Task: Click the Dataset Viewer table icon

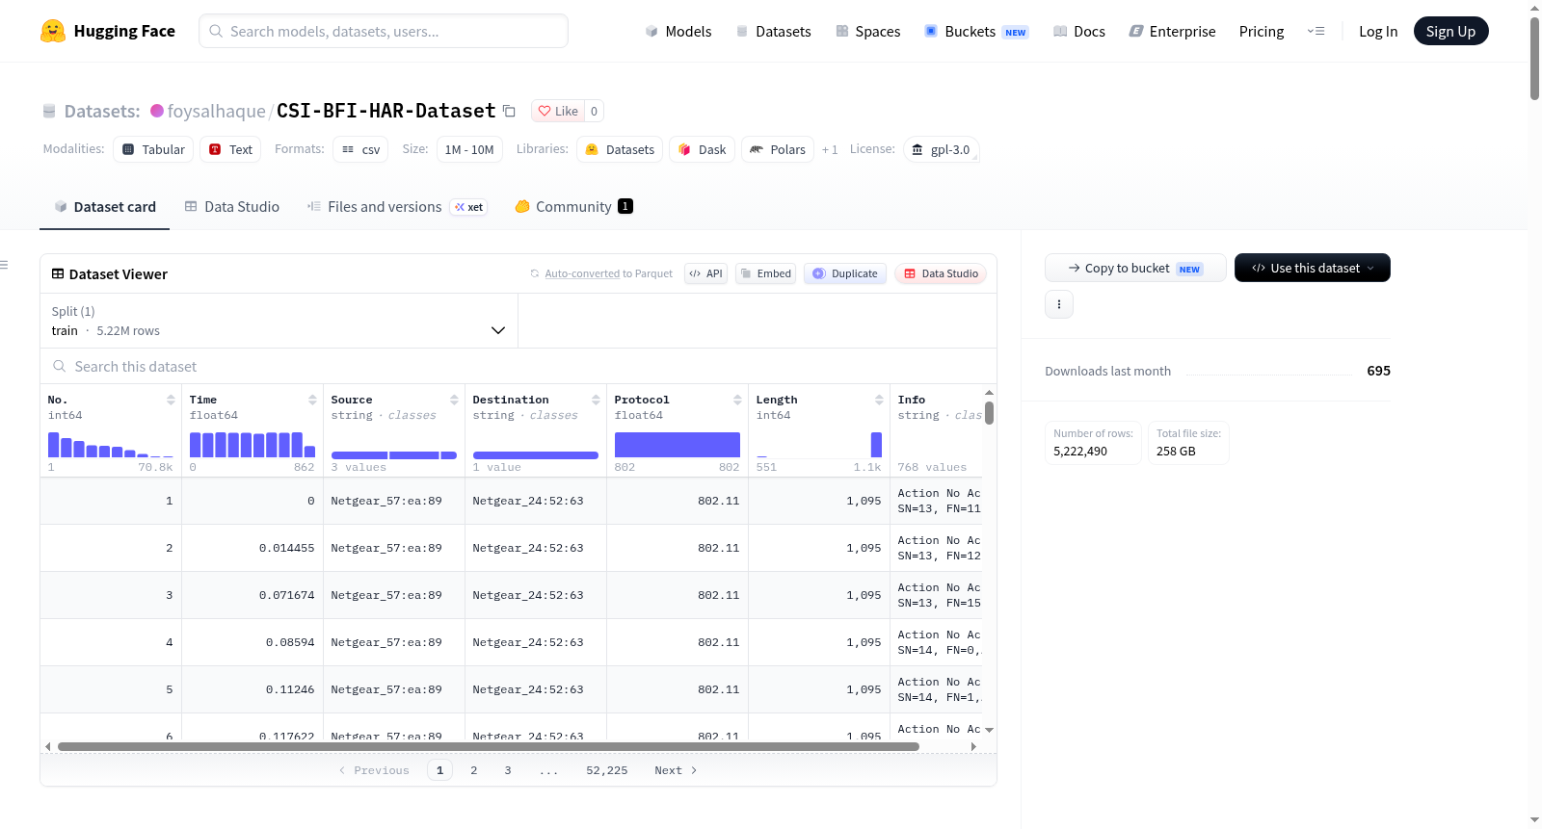Action: pyautogui.click(x=58, y=274)
